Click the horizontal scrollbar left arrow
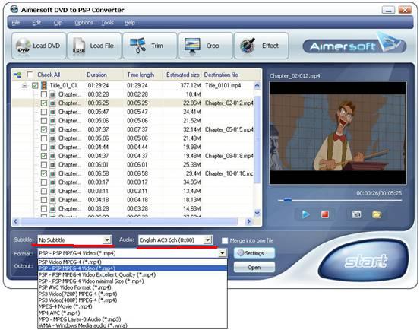Screen dimensions: 420x330 pyautogui.click(x=15, y=221)
